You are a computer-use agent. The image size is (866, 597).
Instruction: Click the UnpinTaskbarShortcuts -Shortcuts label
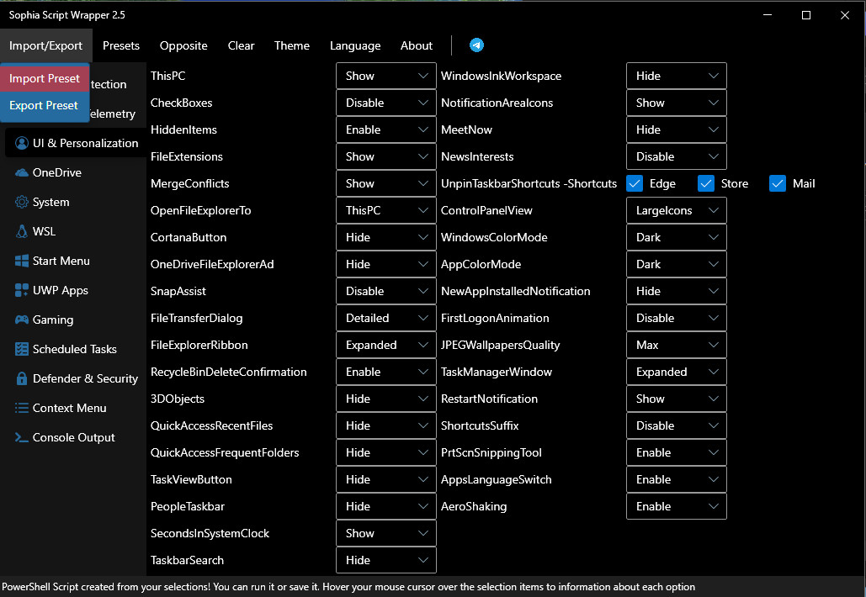tap(529, 184)
